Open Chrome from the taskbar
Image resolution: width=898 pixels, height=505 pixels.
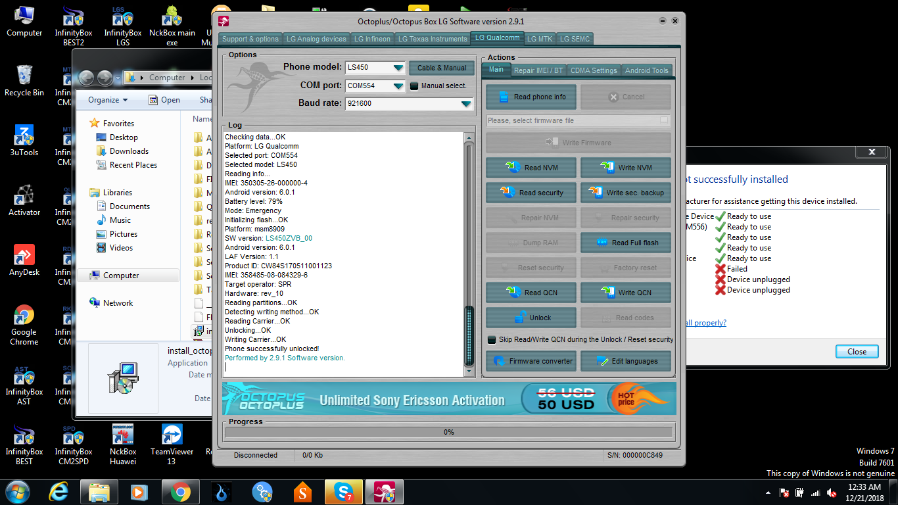tap(181, 492)
